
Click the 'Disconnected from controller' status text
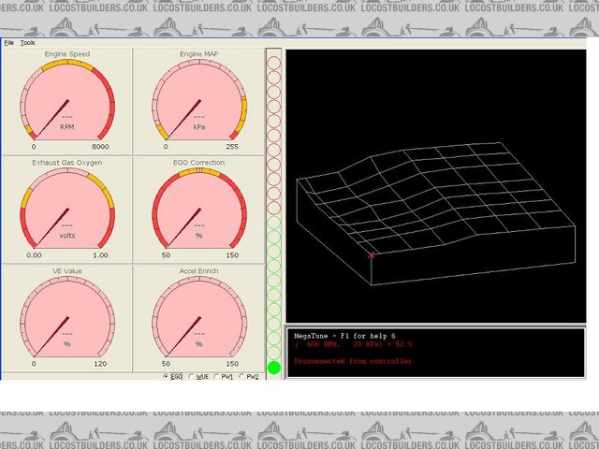point(352,360)
